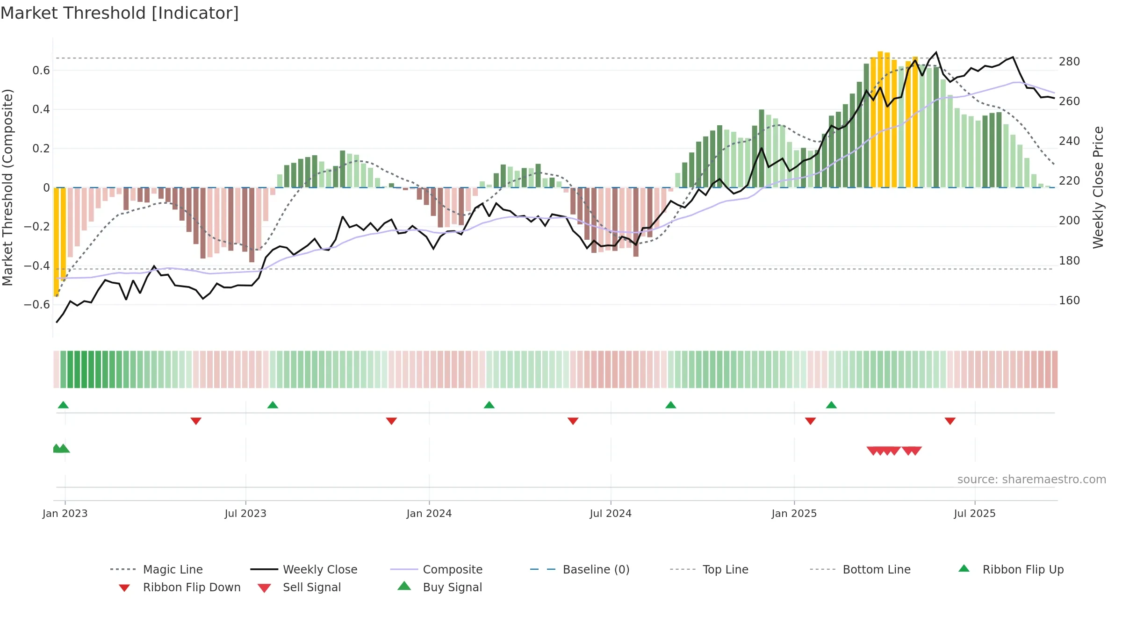Click the Jul 2025 x-axis label

pyautogui.click(x=975, y=514)
